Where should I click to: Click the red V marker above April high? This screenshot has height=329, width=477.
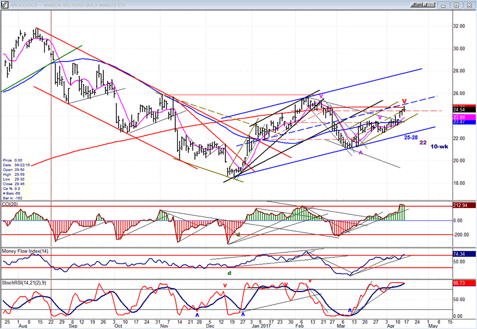coord(404,101)
